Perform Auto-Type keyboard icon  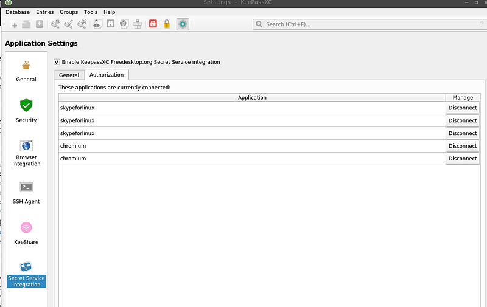click(x=138, y=24)
